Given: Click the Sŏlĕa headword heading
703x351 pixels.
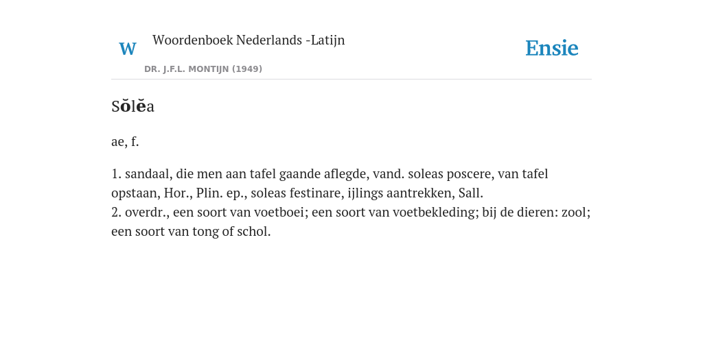Looking at the screenshot, I should coord(132,106).
